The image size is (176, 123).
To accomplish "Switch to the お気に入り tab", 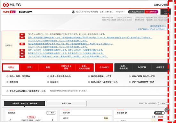I will click(66, 104).
